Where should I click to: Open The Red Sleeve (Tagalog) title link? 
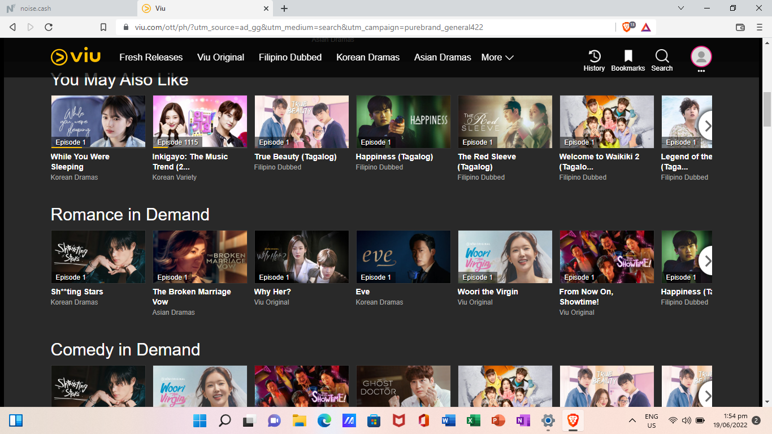pyautogui.click(x=487, y=162)
